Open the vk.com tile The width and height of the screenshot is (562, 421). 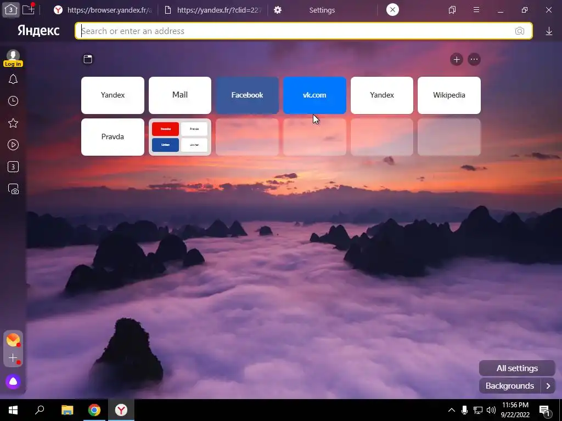pyautogui.click(x=314, y=95)
